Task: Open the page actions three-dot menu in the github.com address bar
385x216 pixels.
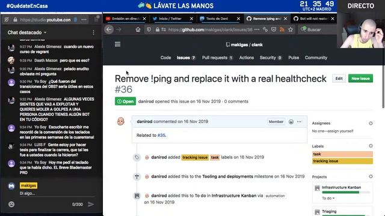Action: (257, 29)
